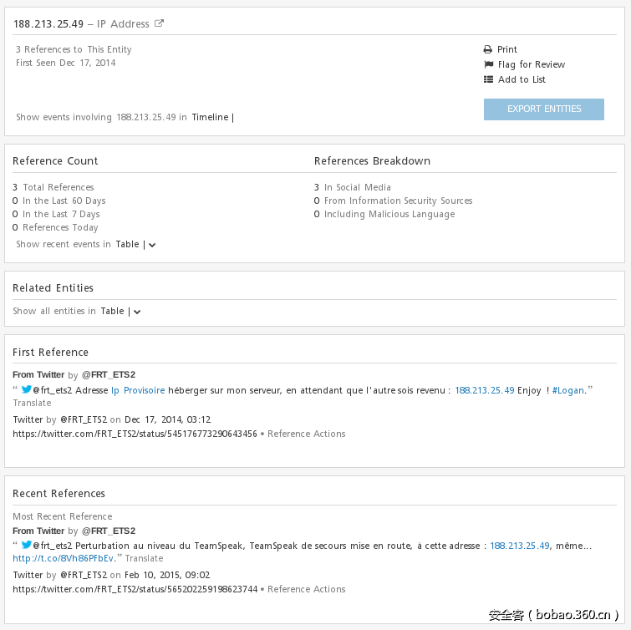Click the #Logan hashtag link
Image resolution: width=631 pixels, height=630 pixels.
567,390
